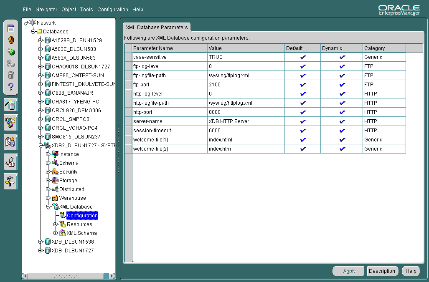Screen dimensions: 429x282
Task: Select the XML Database Parameters tab
Action: click(x=156, y=26)
